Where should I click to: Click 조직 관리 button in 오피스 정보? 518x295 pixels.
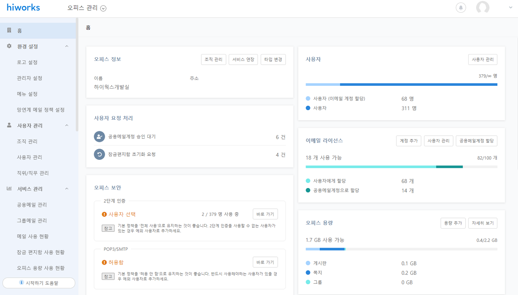tap(214, 60)
